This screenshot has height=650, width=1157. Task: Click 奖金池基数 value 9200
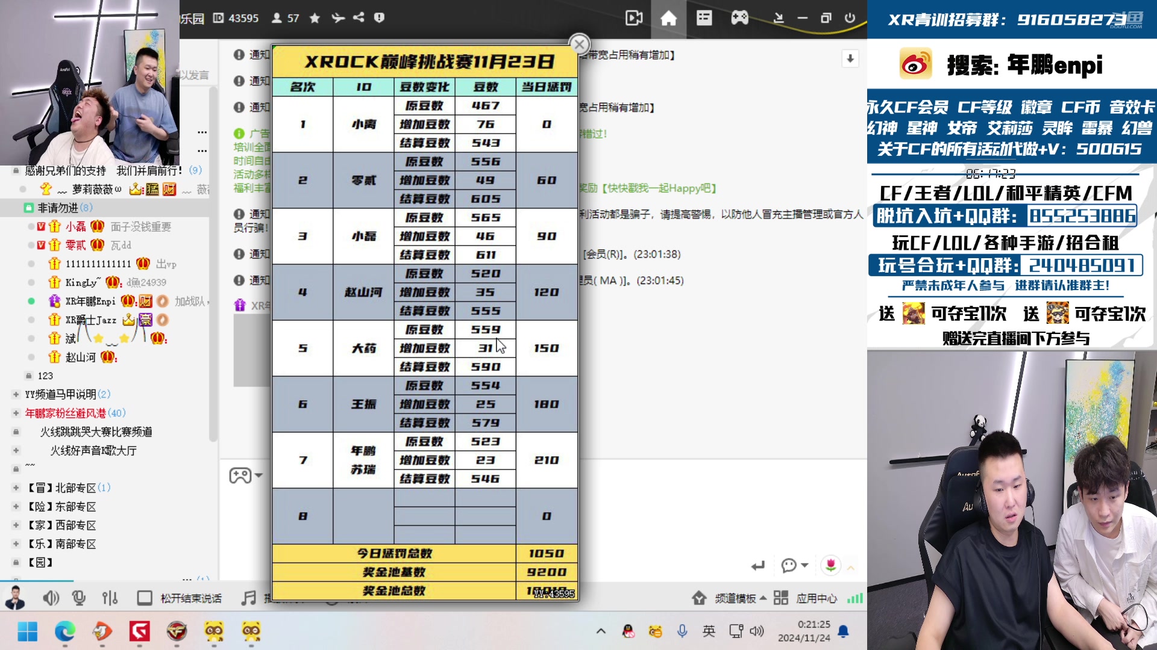tap(547, 572)
